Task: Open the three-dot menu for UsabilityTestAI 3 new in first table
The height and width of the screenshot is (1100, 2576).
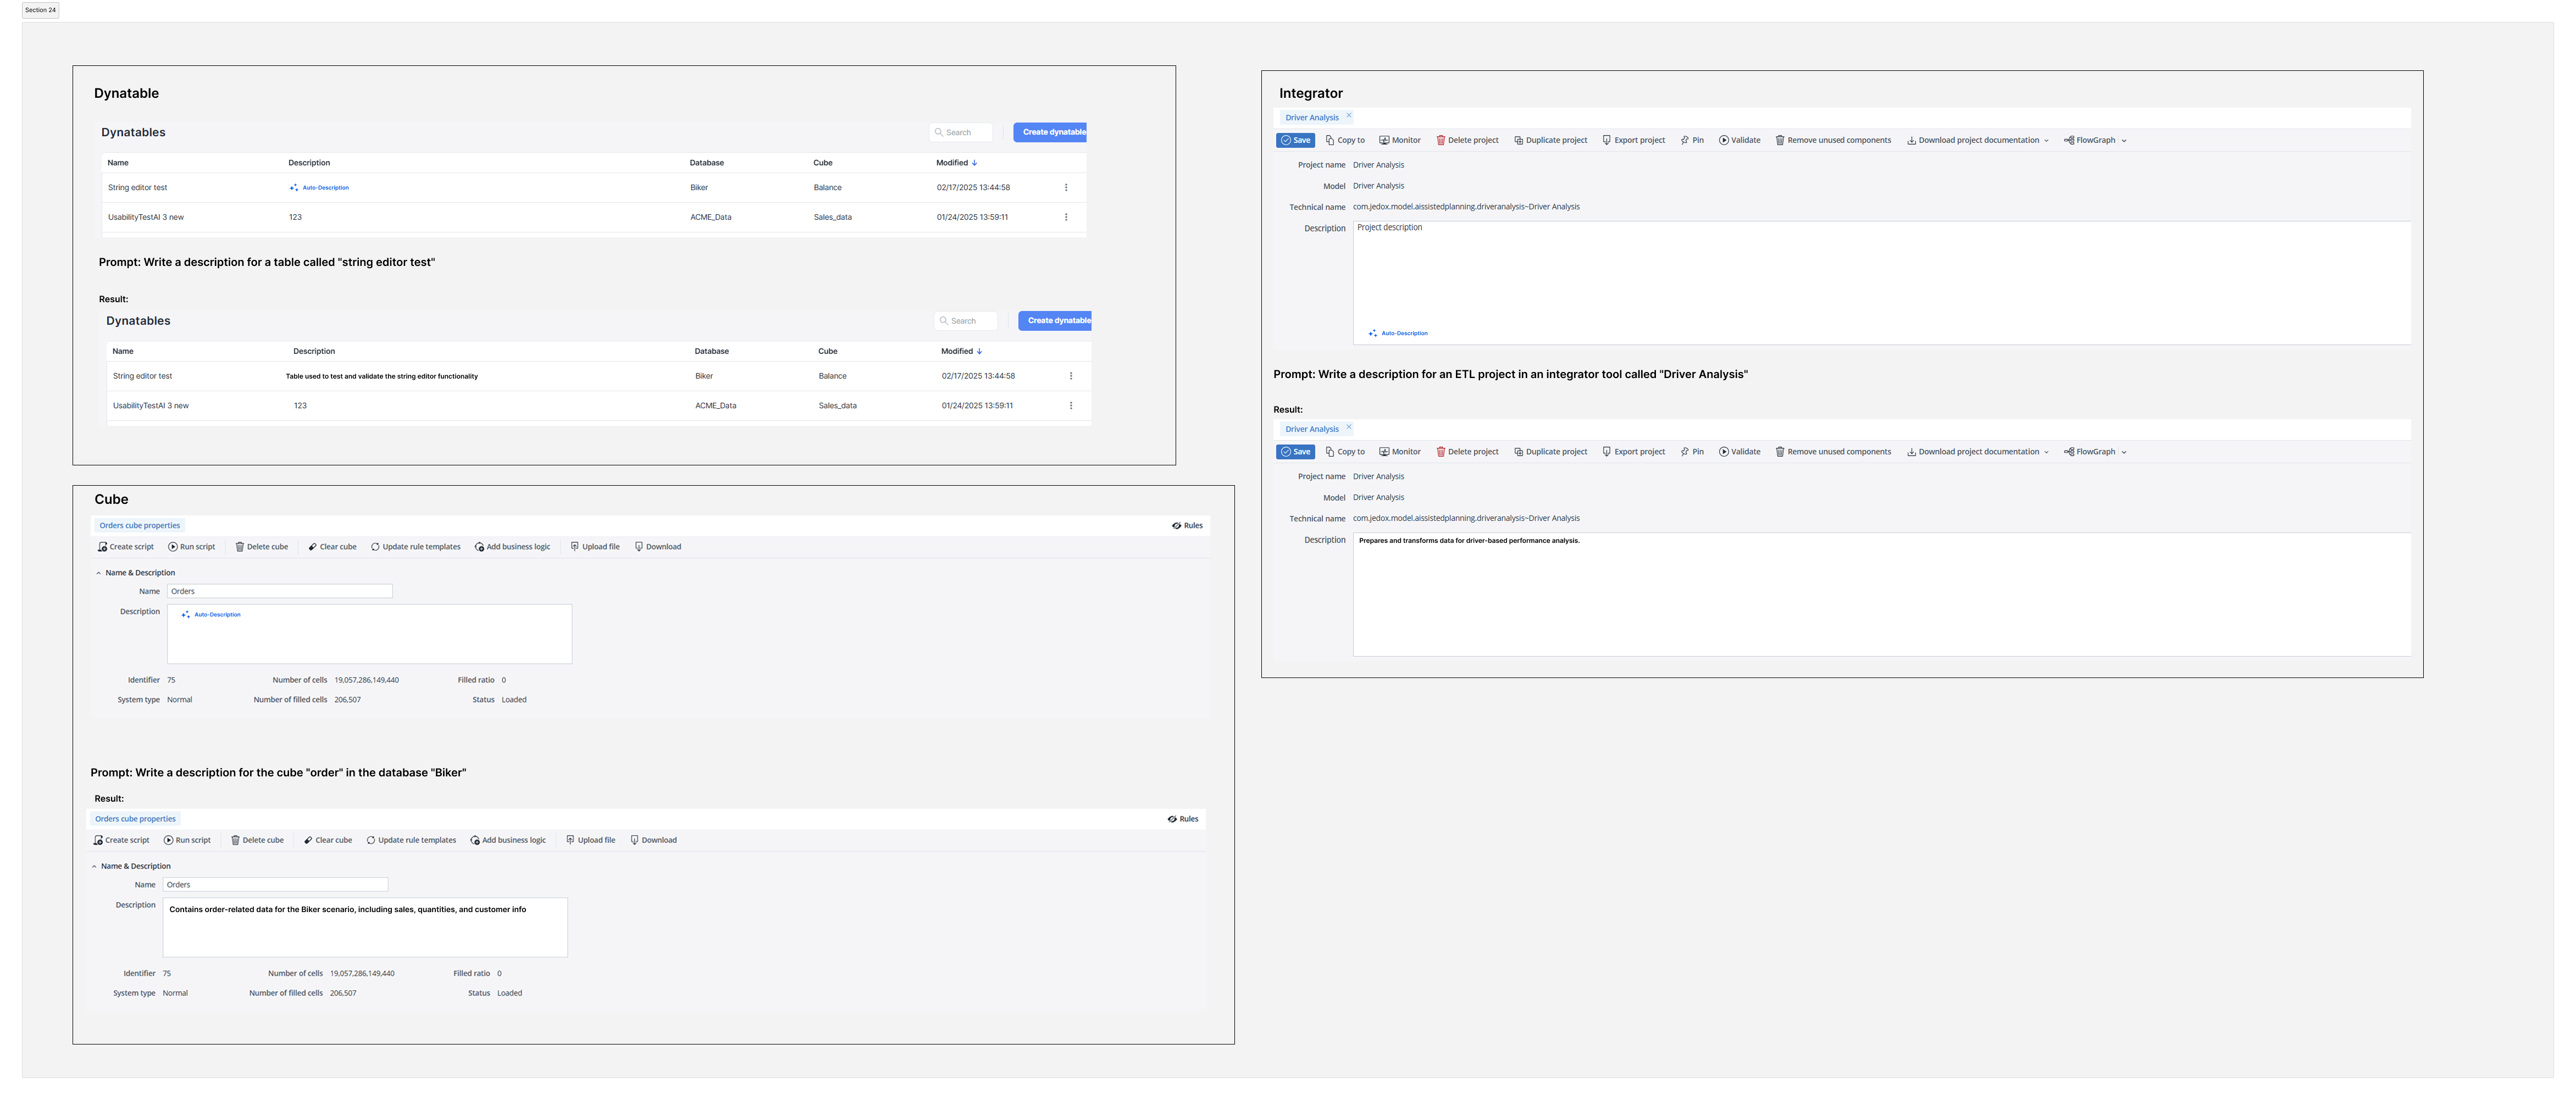Action: [1066, 217]
